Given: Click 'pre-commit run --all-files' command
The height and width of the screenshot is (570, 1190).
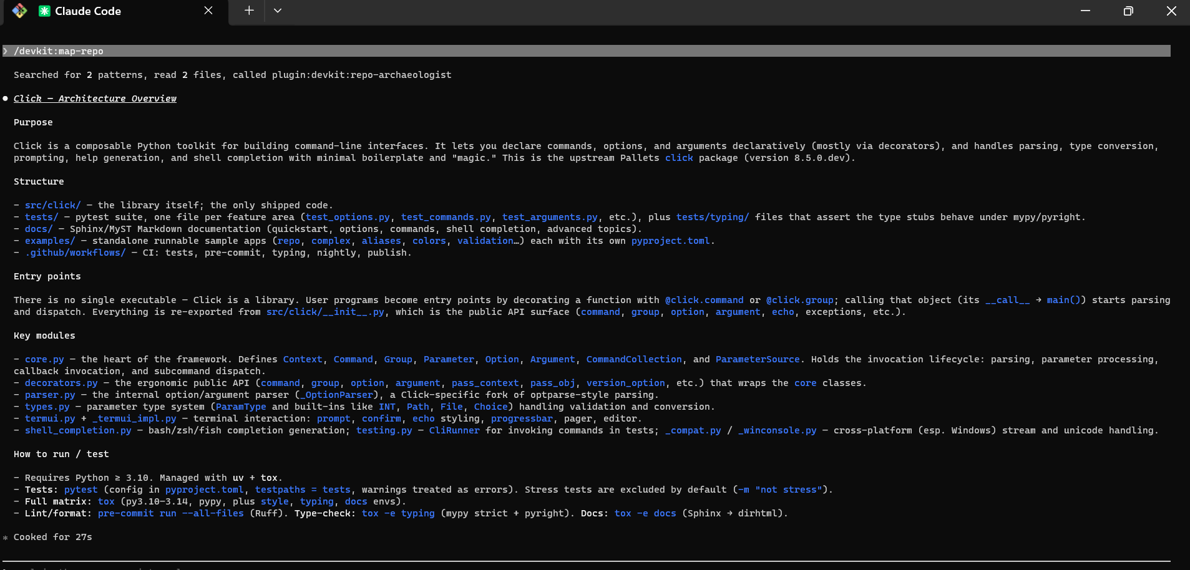Looking at the screenshot, I should pyautogui.click(x=170, y=513).
